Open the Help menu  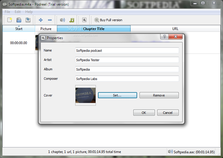pyautogui.click(x=29, y=12)
